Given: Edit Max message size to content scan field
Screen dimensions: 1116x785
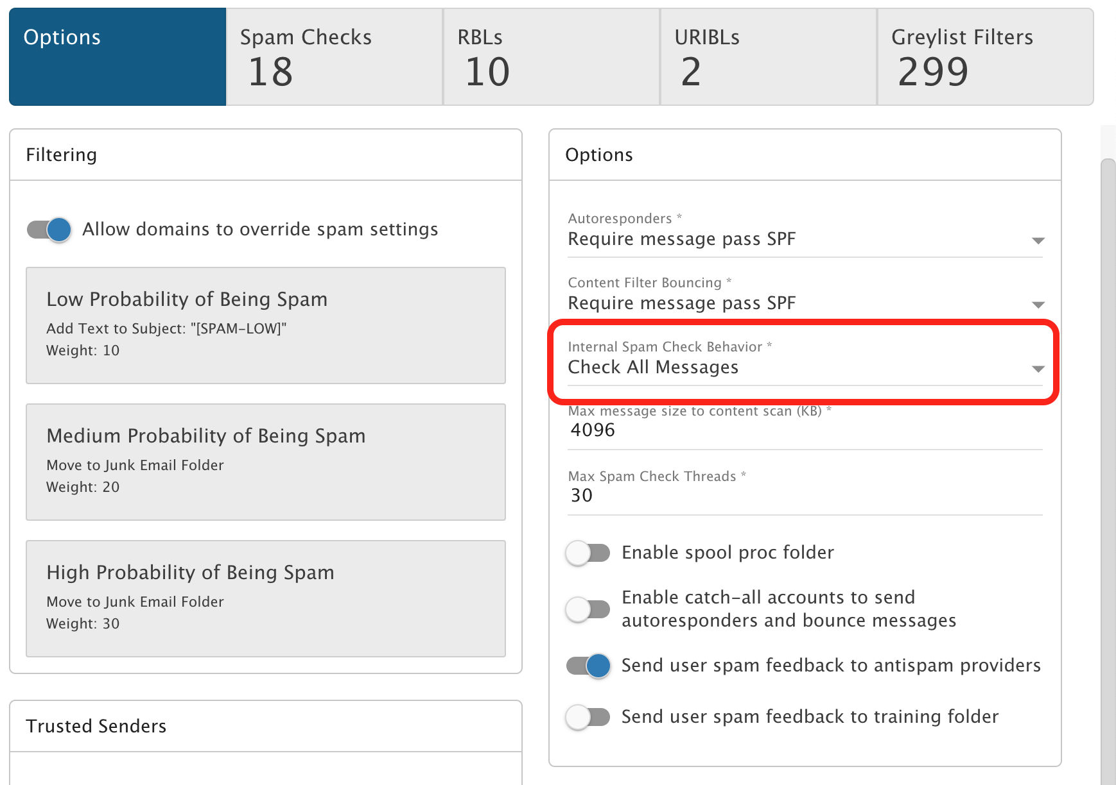Looking at the screenshot, I should [x=805, y=430].
